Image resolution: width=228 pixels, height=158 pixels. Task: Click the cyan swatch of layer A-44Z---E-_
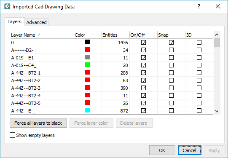pos(88,110)
